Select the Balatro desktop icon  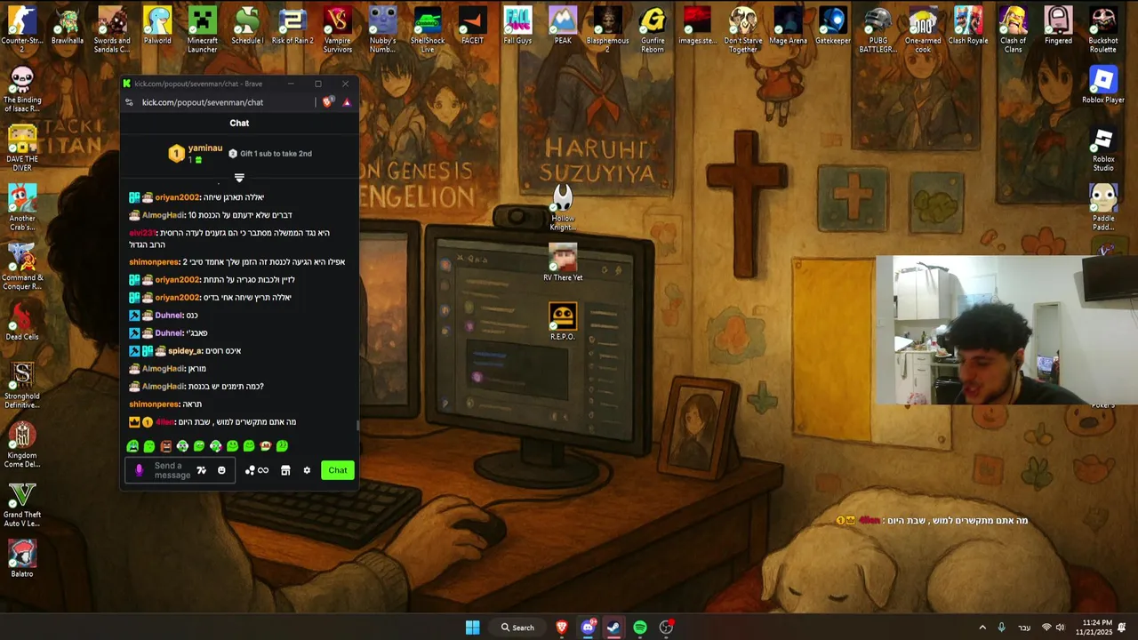coord(22,559)
